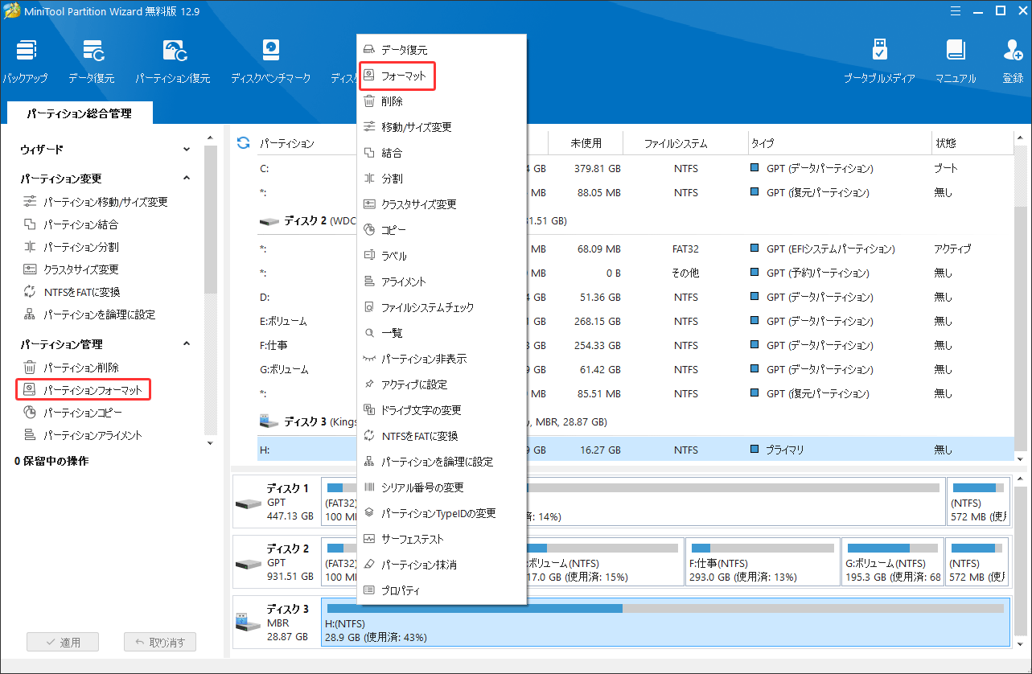Choose シリアル番号の変更 in context menu

tap(442, 487)
